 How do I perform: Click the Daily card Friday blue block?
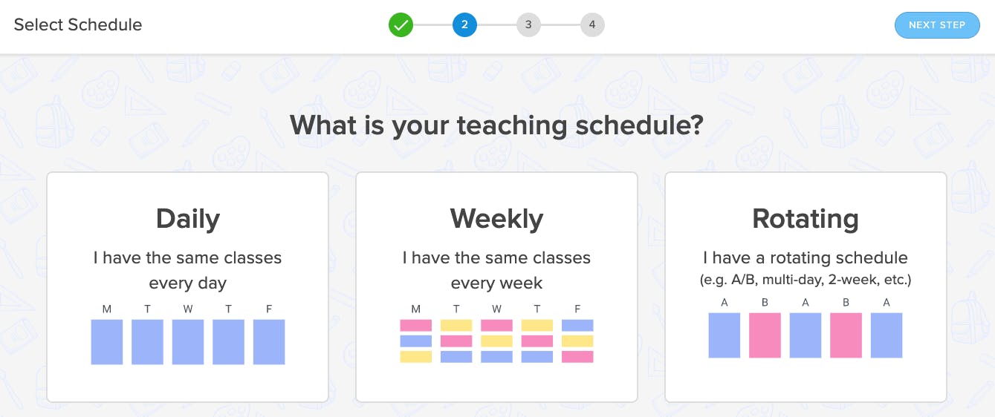(x=269, y=342)
